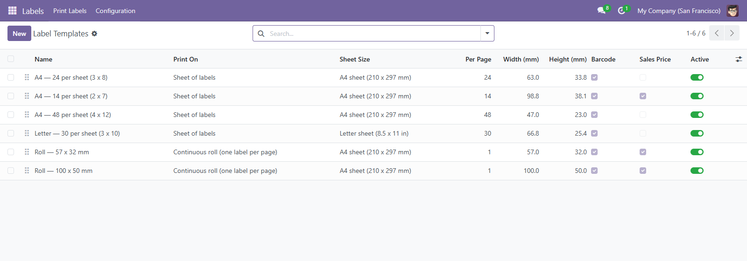Viewport: 747px width, 261px height.
Task: Grab drag handle of Roll — 100 x 50 mm
Action: [x=27, y=171]
